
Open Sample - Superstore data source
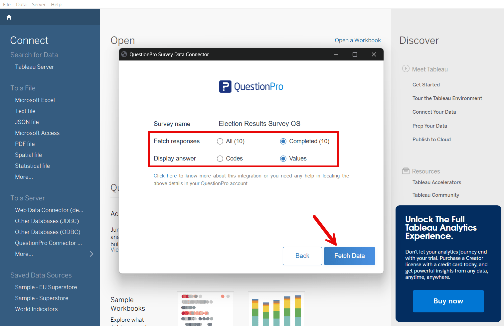[x=42, y=298]
